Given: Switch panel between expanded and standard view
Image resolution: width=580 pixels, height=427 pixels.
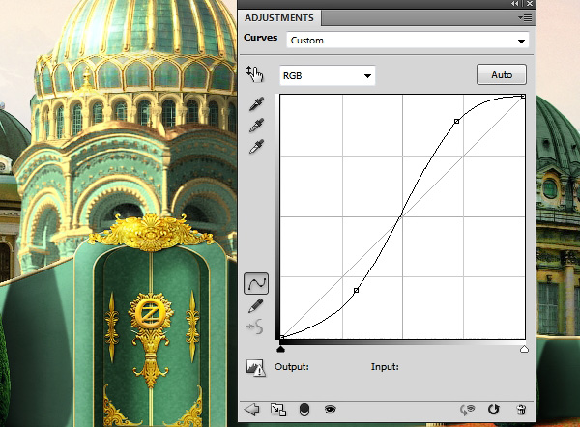Looking at the screenshot, I should [x=278, y=410].
